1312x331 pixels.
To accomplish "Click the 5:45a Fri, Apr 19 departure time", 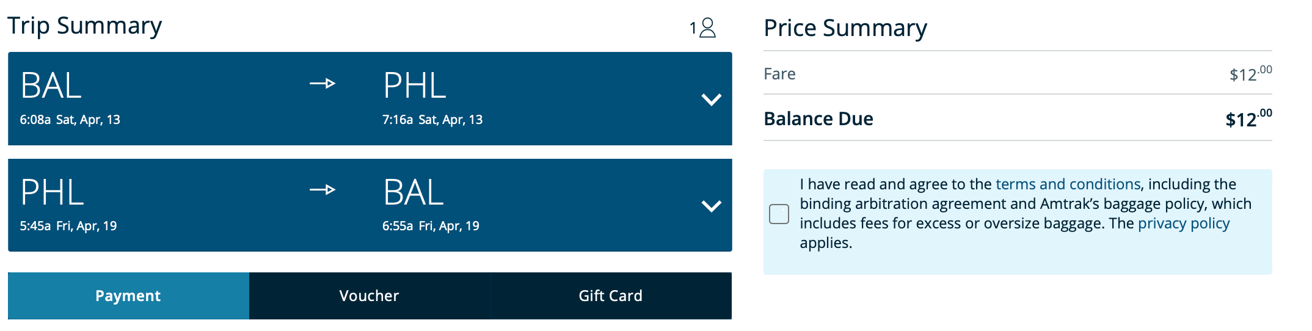I will (68, 226).
